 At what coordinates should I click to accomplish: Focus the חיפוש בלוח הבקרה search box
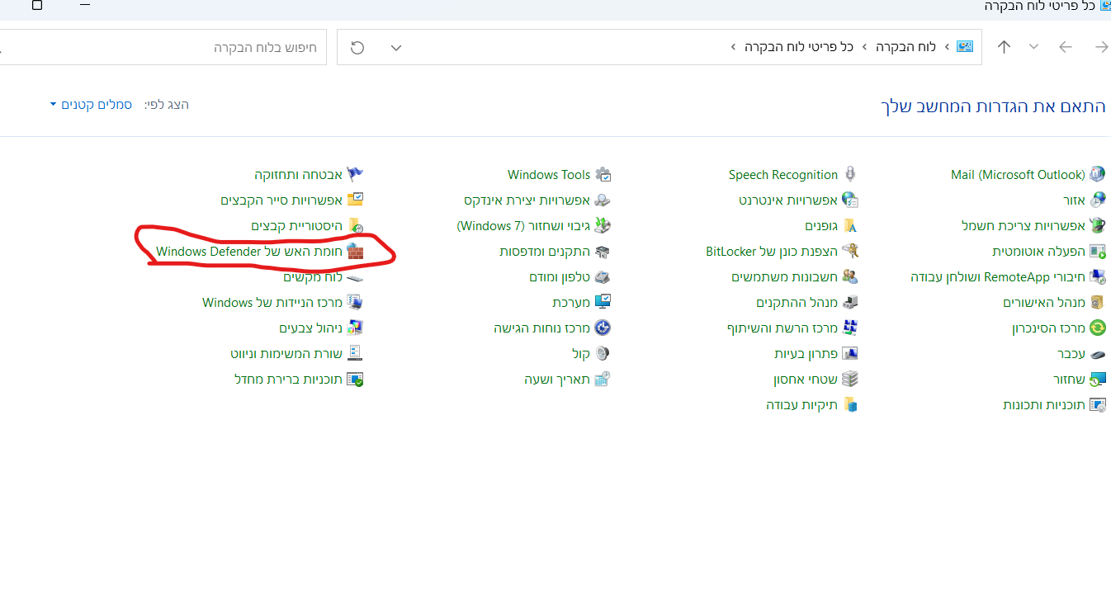click(163, 47)
